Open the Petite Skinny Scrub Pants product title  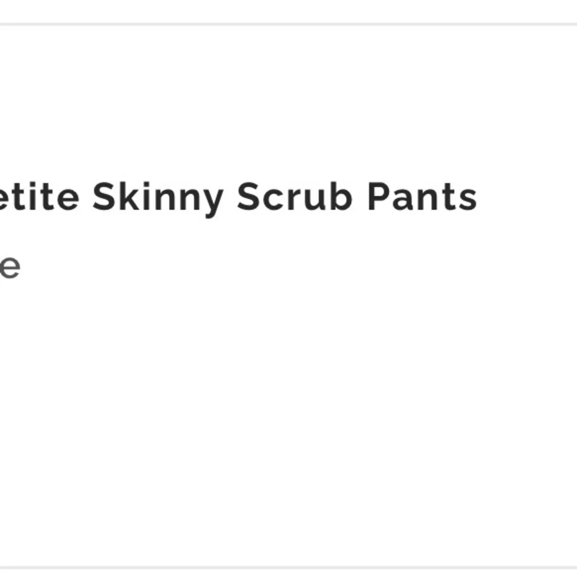237,198
